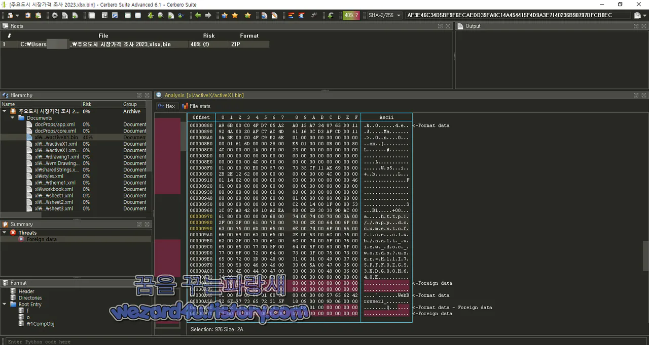Click the plain gold star icon
Viewport: 649px width, 345px height.
tap(235, 15)
